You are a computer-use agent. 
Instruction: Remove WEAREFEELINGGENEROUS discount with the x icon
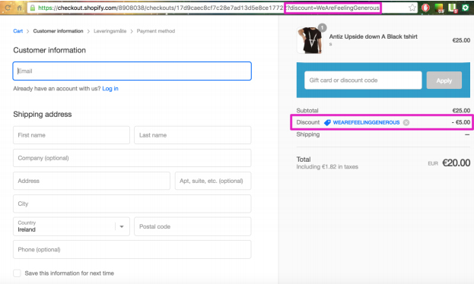click(406, 122)
